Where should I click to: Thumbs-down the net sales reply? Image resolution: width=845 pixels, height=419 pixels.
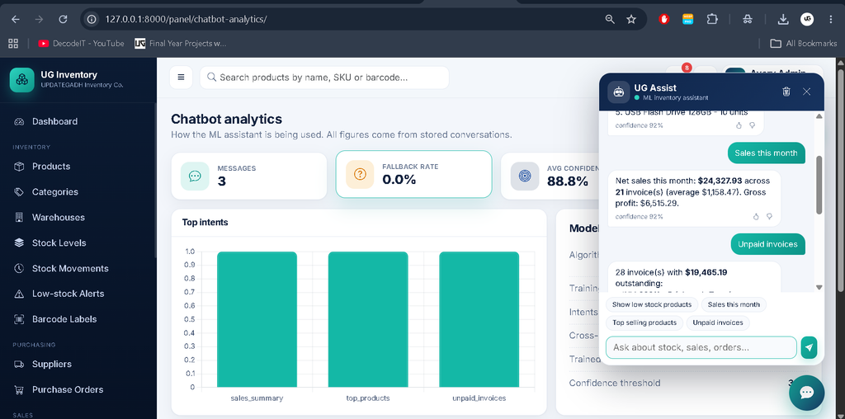pos(769,216)
